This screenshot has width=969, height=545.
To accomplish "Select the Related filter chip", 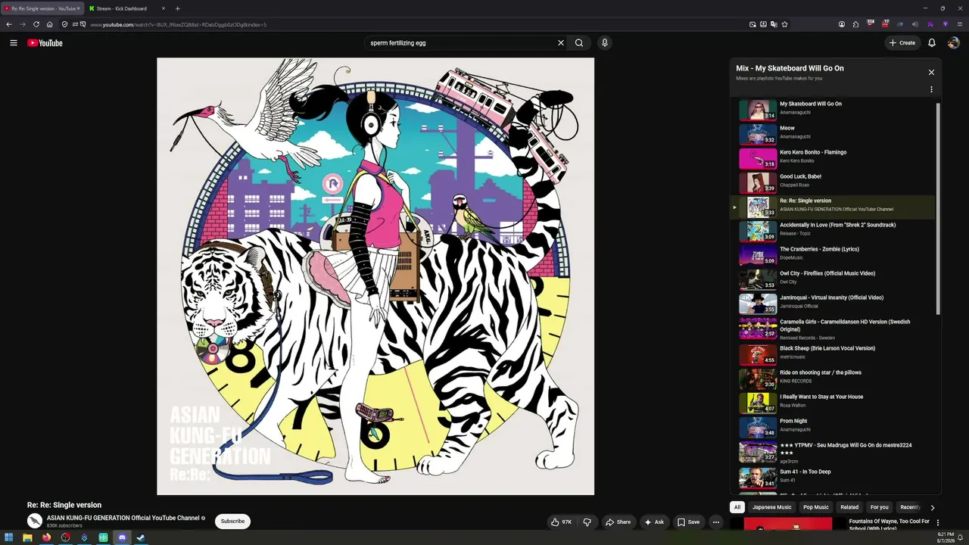I will pyautogui.click(x=849, y=507).
